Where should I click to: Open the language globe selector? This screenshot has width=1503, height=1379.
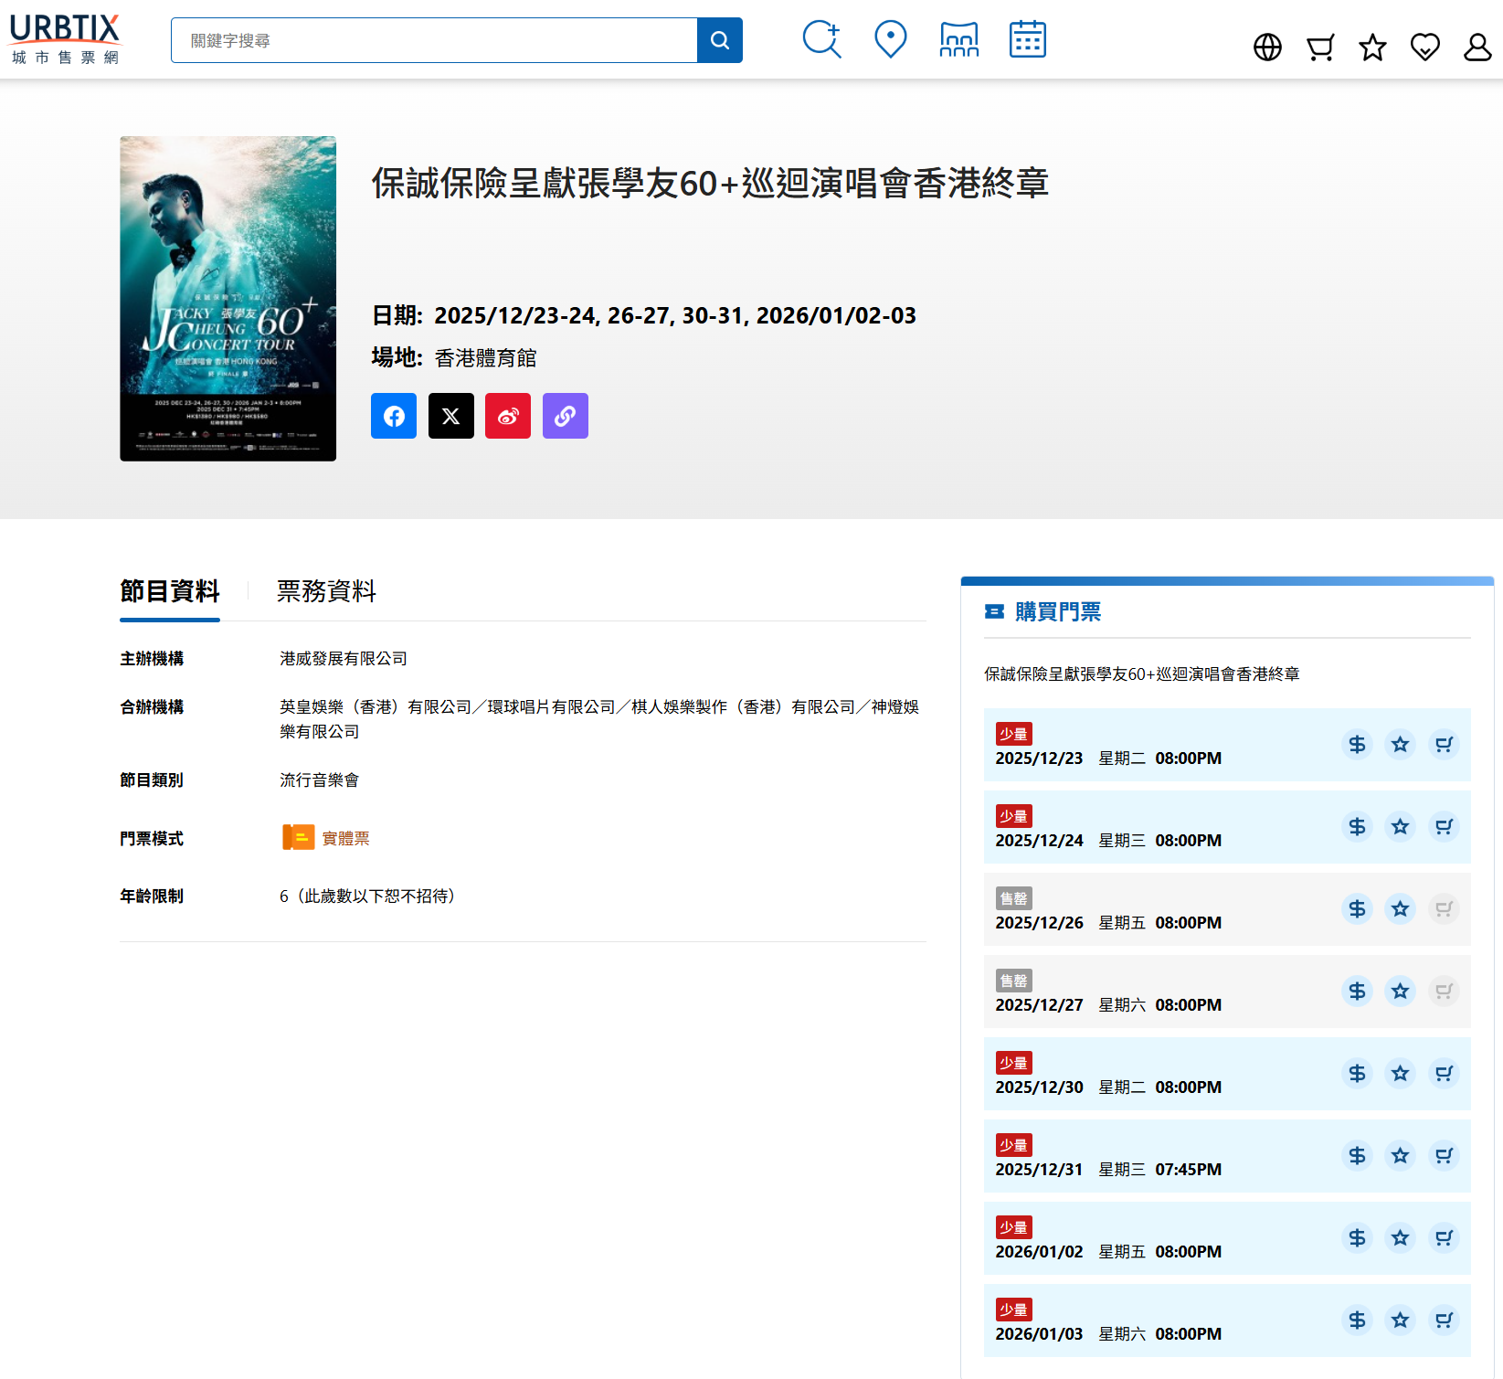tap(1267, 48)
